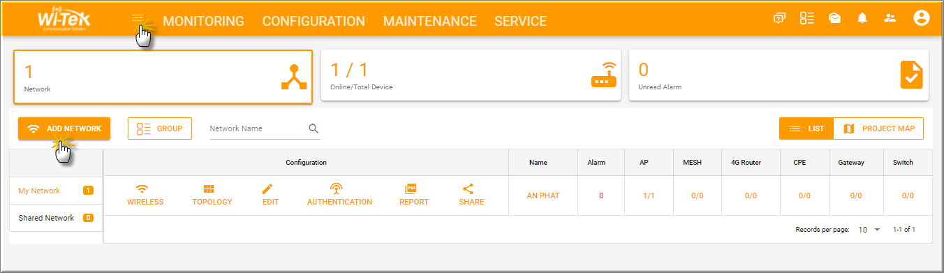The image size is (944, 273).
Task: Click the AP count 1/1
Action: pyautogui.click(x=649, y=195)
